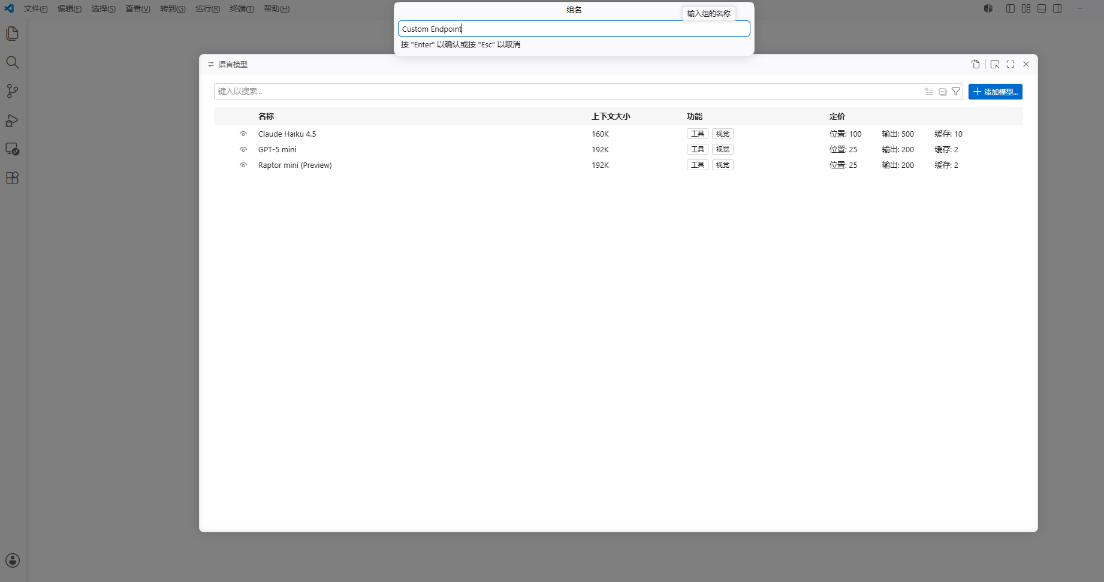The height and width of the screenshot is (582, 1104).
Task: Open the 选择(S) menu
Action: 104,9
